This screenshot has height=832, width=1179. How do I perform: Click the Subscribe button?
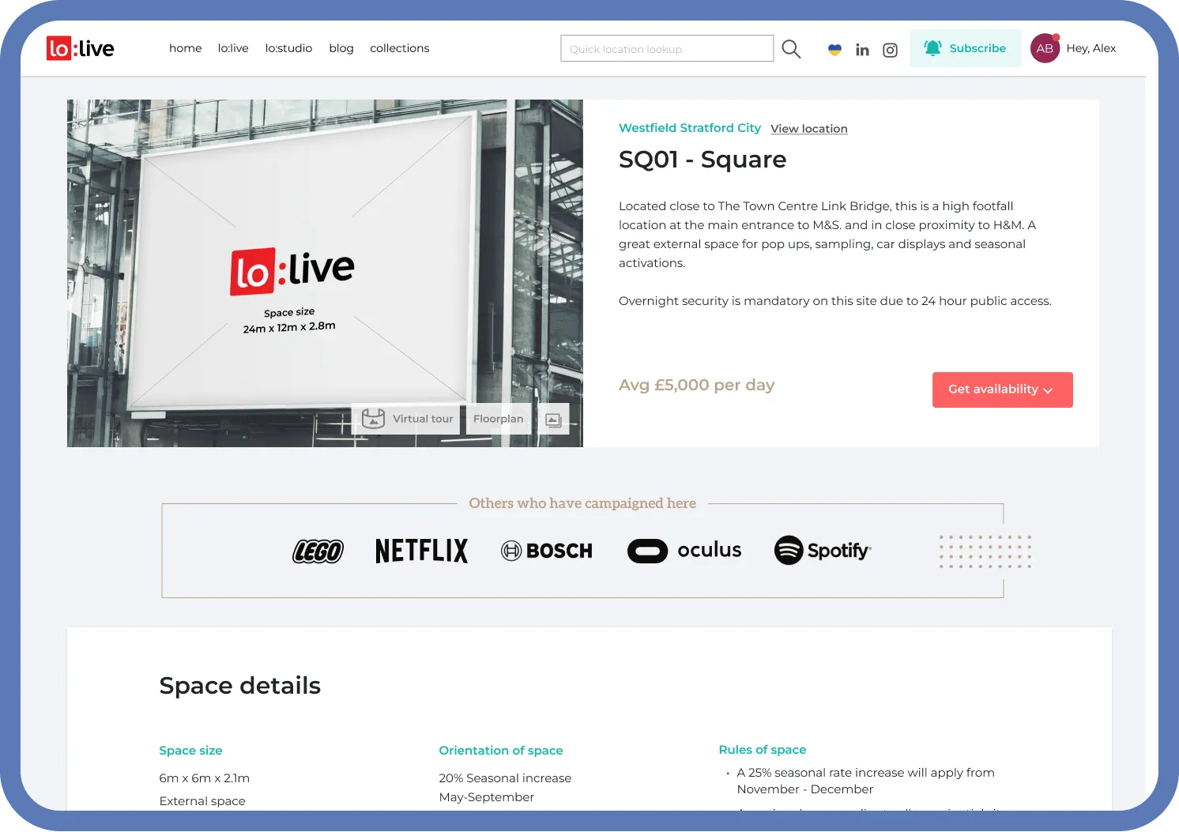pos(966,48)
